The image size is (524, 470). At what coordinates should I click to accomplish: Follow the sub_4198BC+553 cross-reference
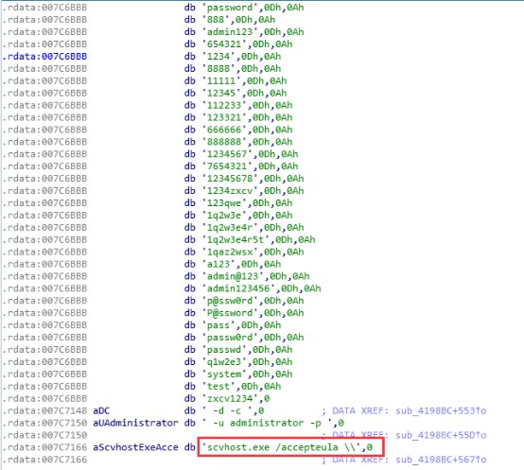tap(441, 410)
